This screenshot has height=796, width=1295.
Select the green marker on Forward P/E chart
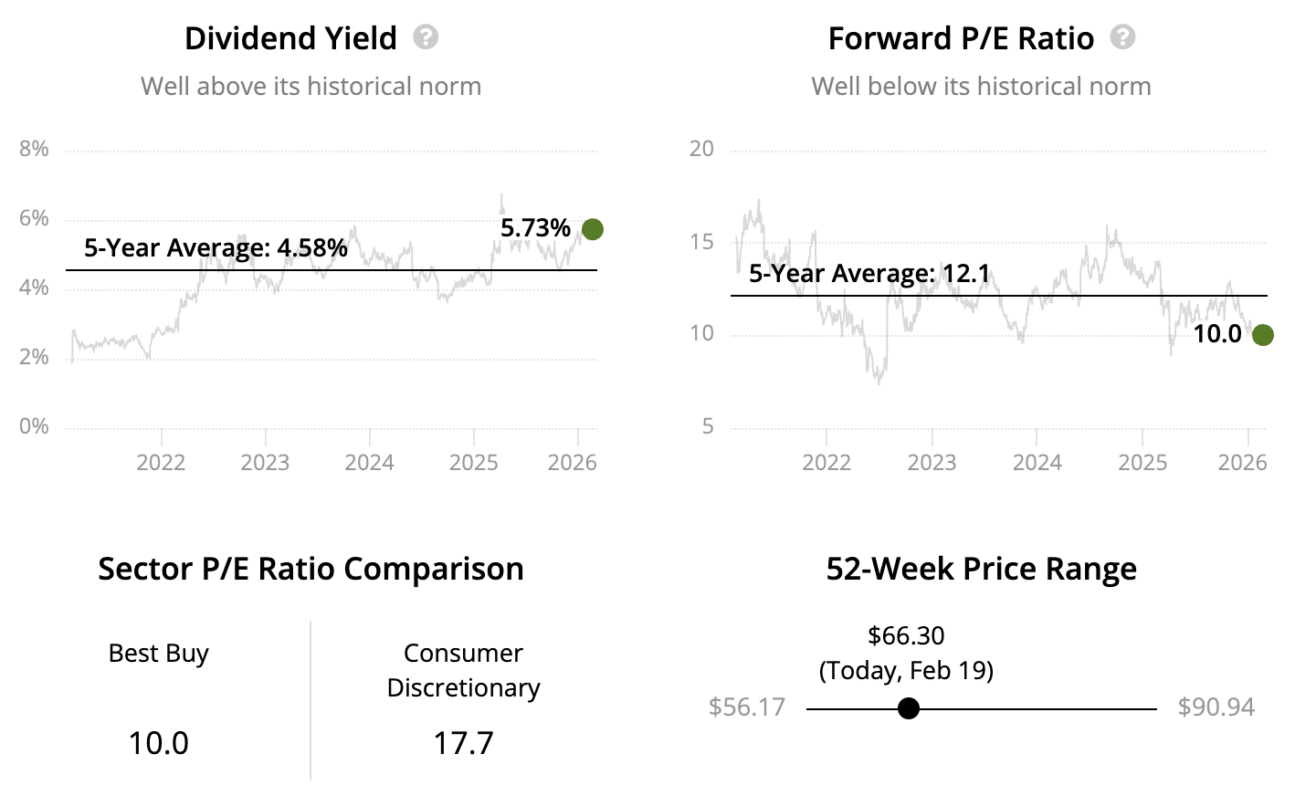pyautogui.click(x=1263, y=335)
